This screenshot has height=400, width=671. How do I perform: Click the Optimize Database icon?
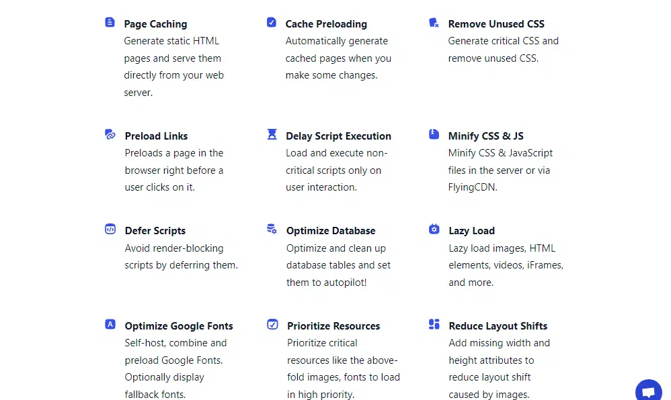coord(272,229)
